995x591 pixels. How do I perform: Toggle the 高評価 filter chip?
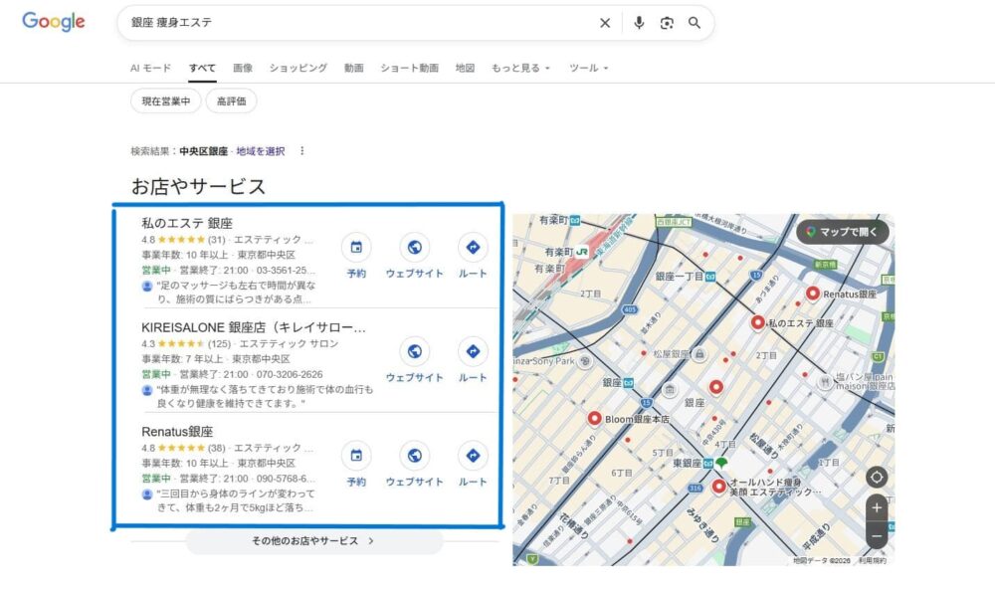tap(231, 100)
